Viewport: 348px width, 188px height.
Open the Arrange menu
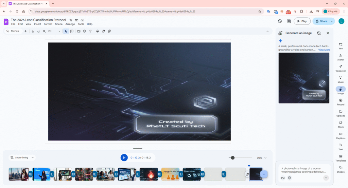coord(70,24)
